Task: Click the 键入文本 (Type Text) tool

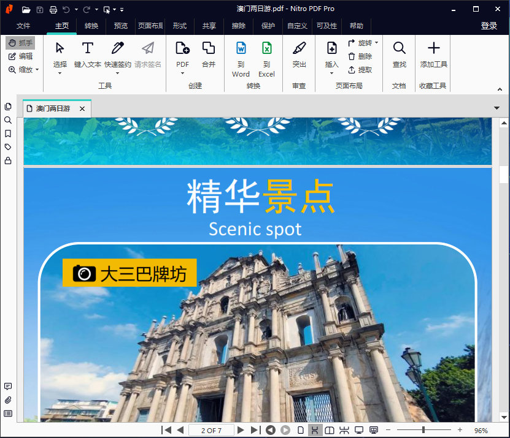Action: [88, 54]
